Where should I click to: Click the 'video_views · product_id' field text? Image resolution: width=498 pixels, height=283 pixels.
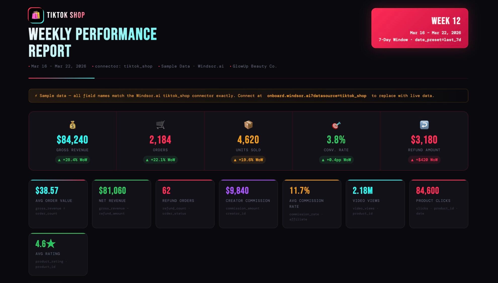pos(365,211)
